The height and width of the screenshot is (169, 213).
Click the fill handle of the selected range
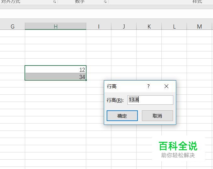click(86, 80)
